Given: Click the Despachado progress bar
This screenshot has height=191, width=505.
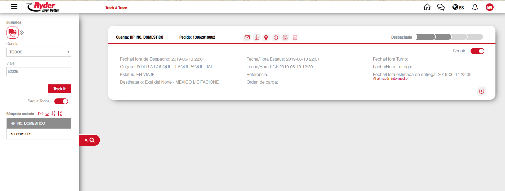Looking at the screenshot, I should [x=449, y=37].
